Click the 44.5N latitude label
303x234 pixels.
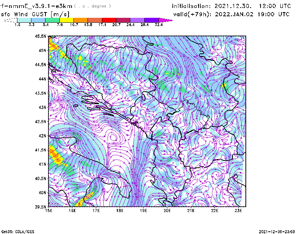[x=41, y=64]
